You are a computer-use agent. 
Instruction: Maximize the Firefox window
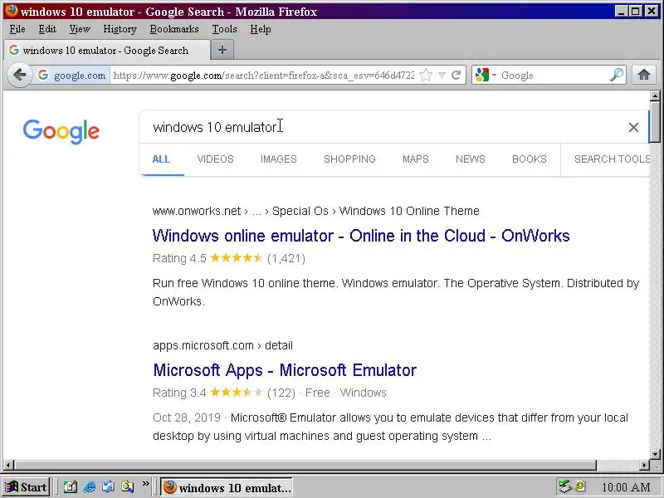point(635,12)
